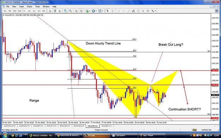The image size is (221, 138).
Task: Click the 'Break Out Long?' text label
Action: (x=171, y=44)
